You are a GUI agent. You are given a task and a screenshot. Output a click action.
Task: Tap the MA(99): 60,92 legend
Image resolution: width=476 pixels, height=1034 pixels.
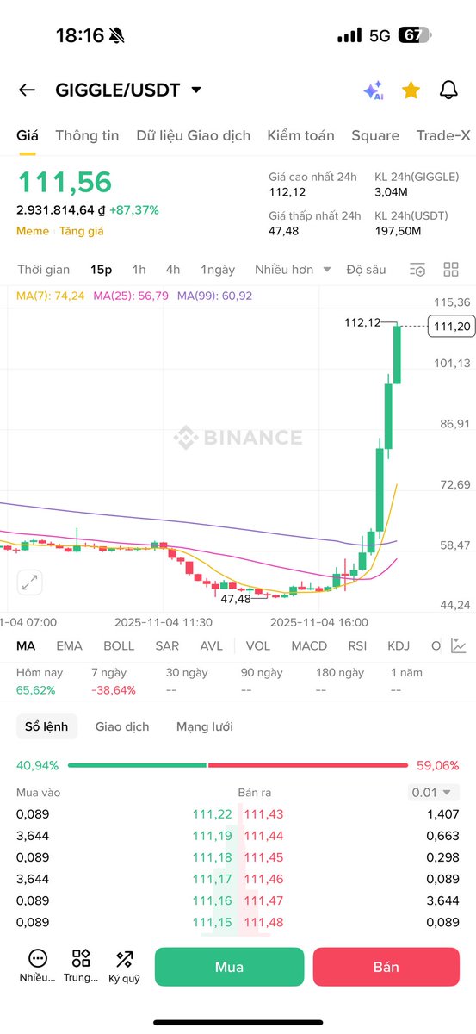pos(215,296)
